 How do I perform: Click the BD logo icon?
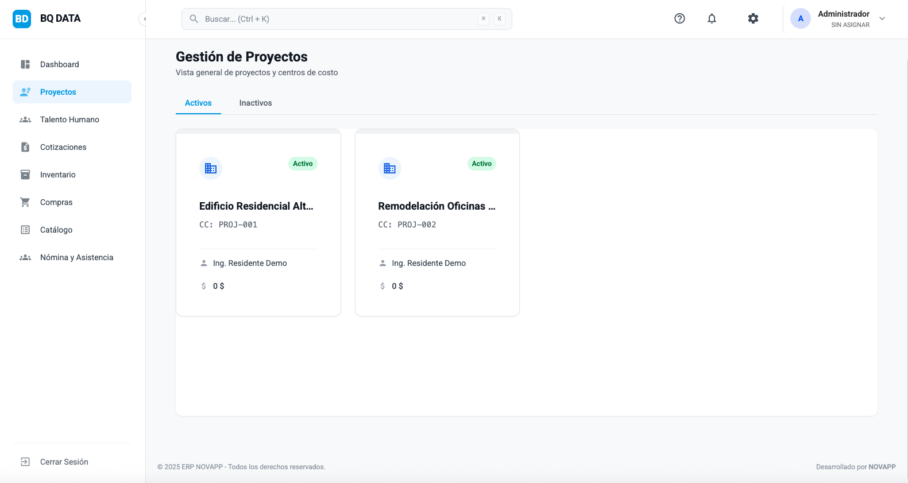point(22,18)
